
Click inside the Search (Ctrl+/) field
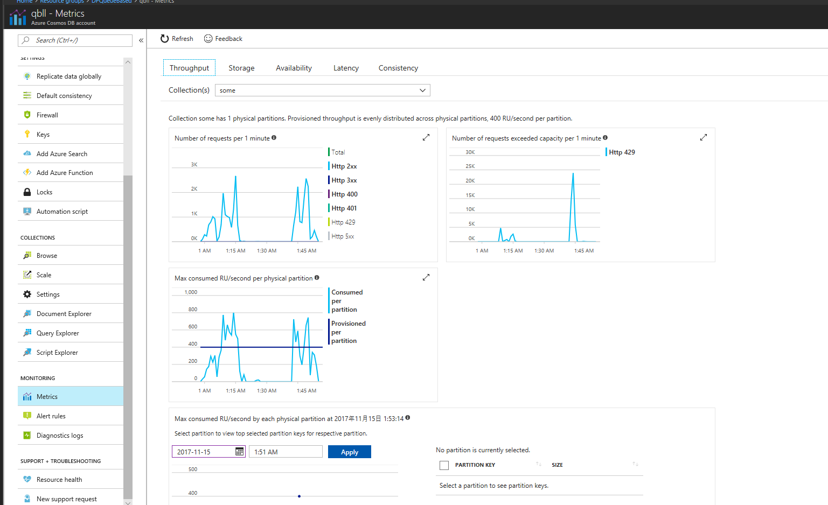75,40
